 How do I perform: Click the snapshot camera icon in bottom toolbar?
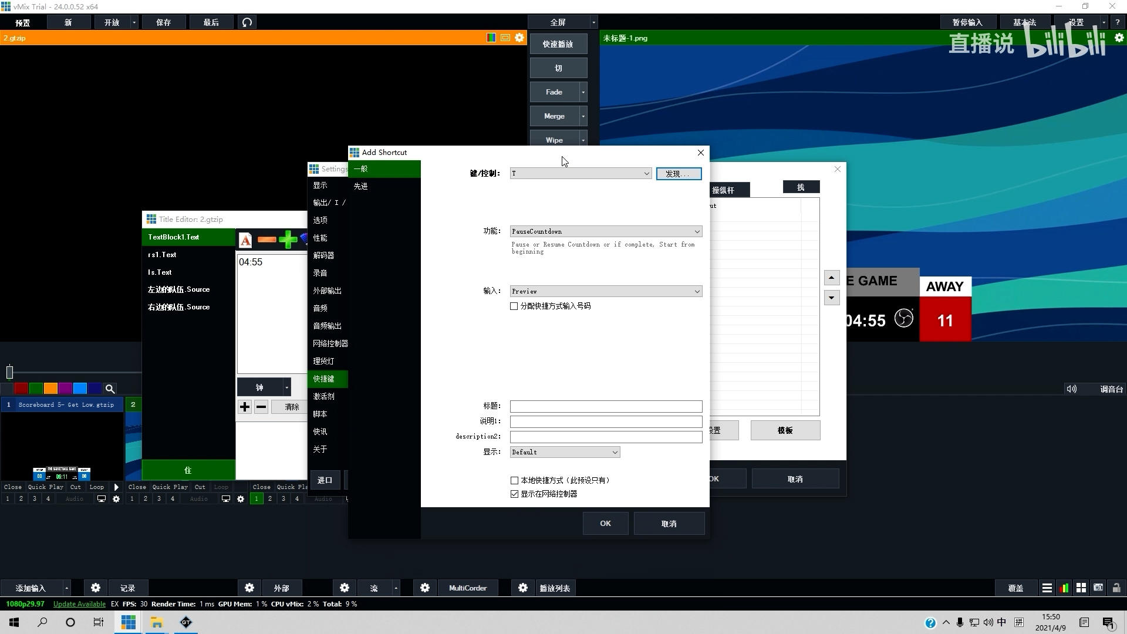pos(1098,588)
